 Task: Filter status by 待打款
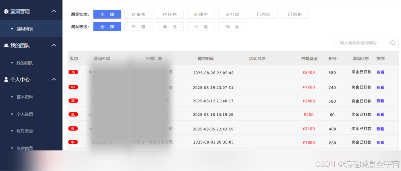point(232,15)
